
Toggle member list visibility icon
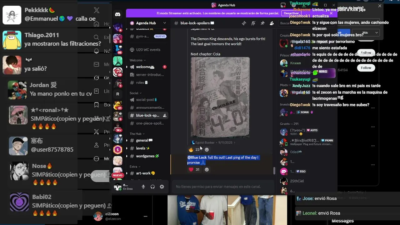tap(272, 23)
